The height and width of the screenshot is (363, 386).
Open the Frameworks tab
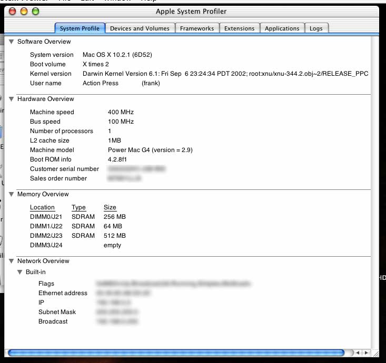click(197, 28)
